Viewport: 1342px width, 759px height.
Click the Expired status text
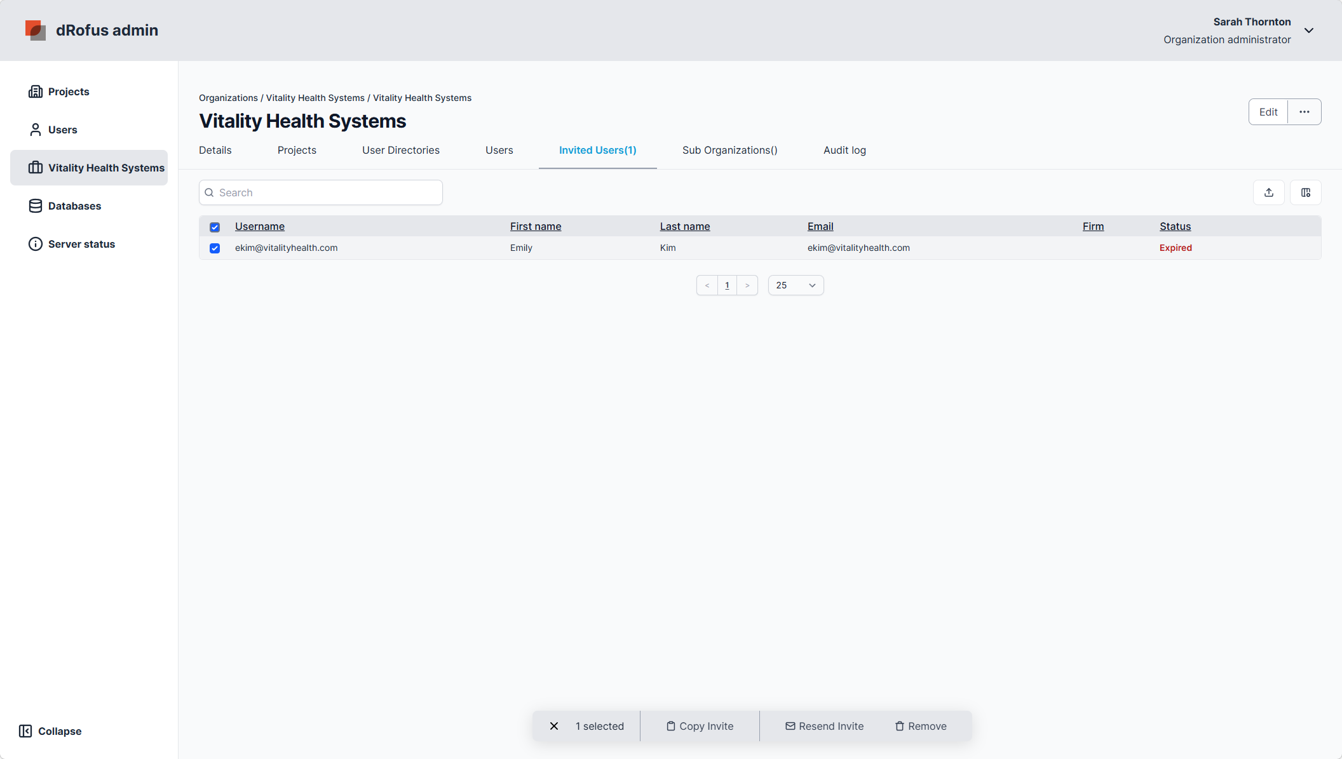(1176, 248)
